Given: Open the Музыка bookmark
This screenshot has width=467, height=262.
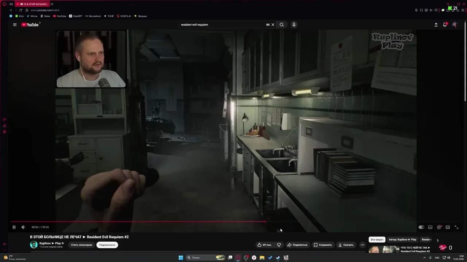Looking at the screenshot, I should click(140, 16).
